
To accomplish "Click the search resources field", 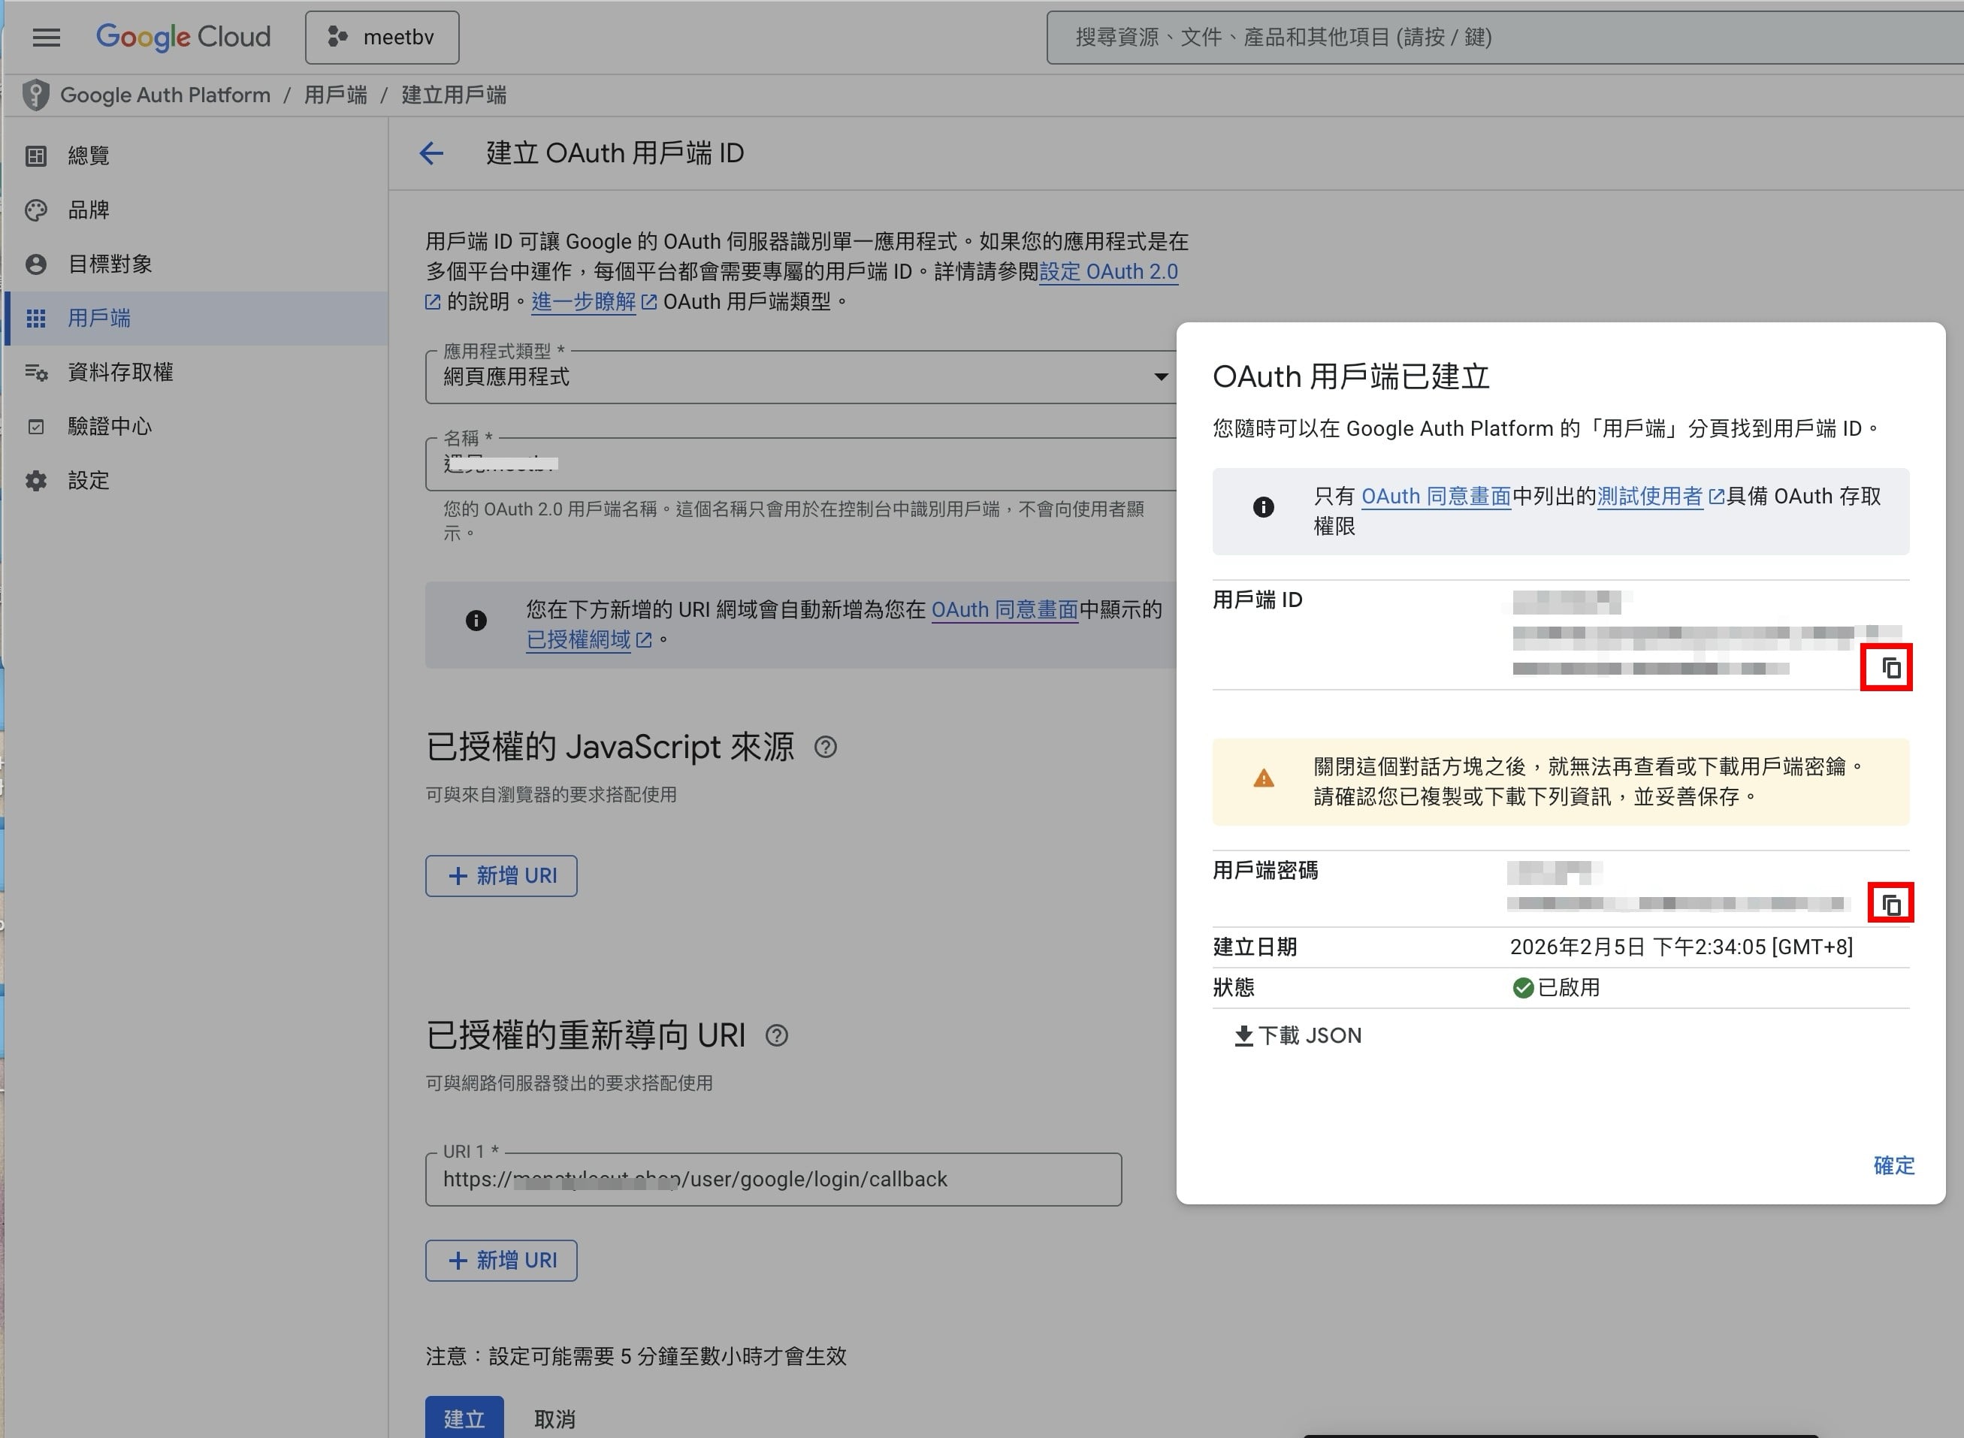I will point(1504,38).
